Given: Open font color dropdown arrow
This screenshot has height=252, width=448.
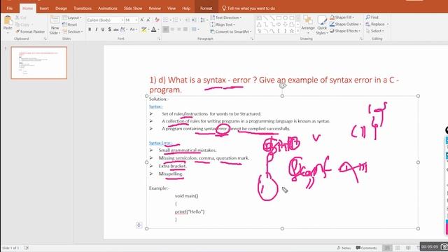Looking at the screenshot, I should (x=159, y=29).
